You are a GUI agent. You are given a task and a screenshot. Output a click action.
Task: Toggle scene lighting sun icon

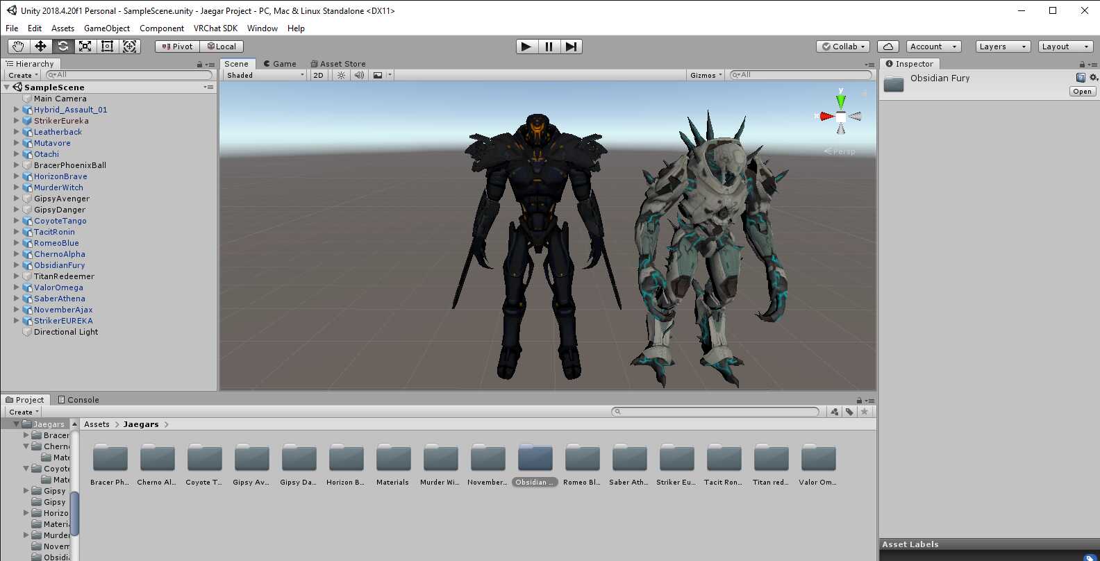tap(341, 75)
